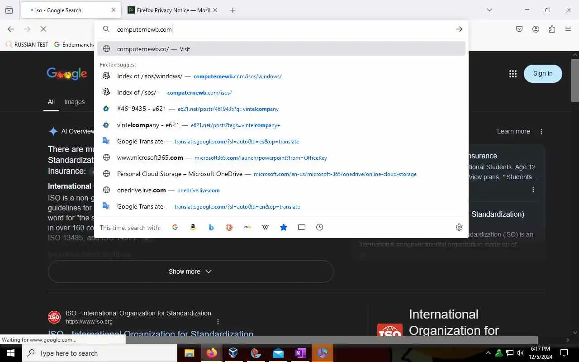Search this time with eBay
This screenshot has width=579, height=362.
tap(247, 227)
